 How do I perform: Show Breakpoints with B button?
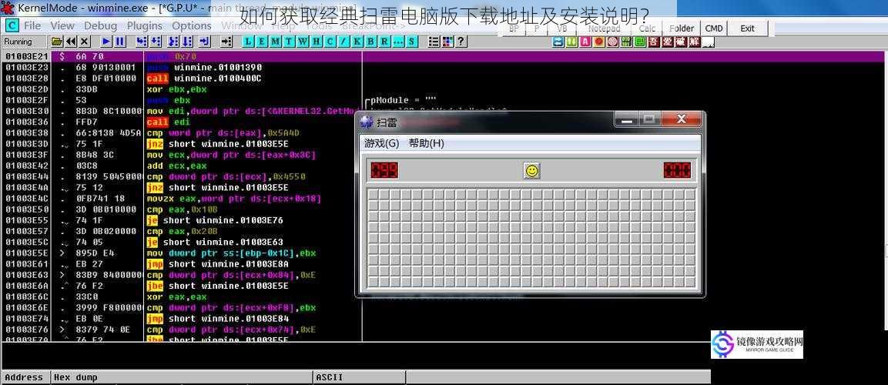tap(371, 42)
